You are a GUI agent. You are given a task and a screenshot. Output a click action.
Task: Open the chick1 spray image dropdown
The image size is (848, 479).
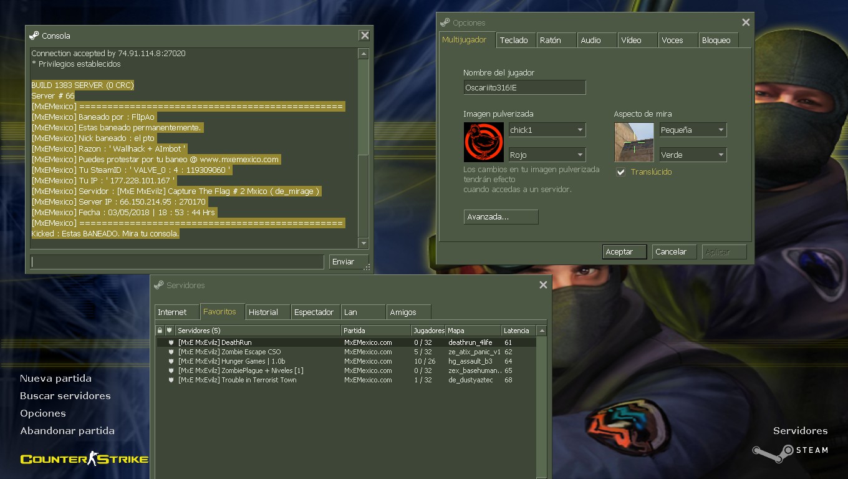coord(547,130)
